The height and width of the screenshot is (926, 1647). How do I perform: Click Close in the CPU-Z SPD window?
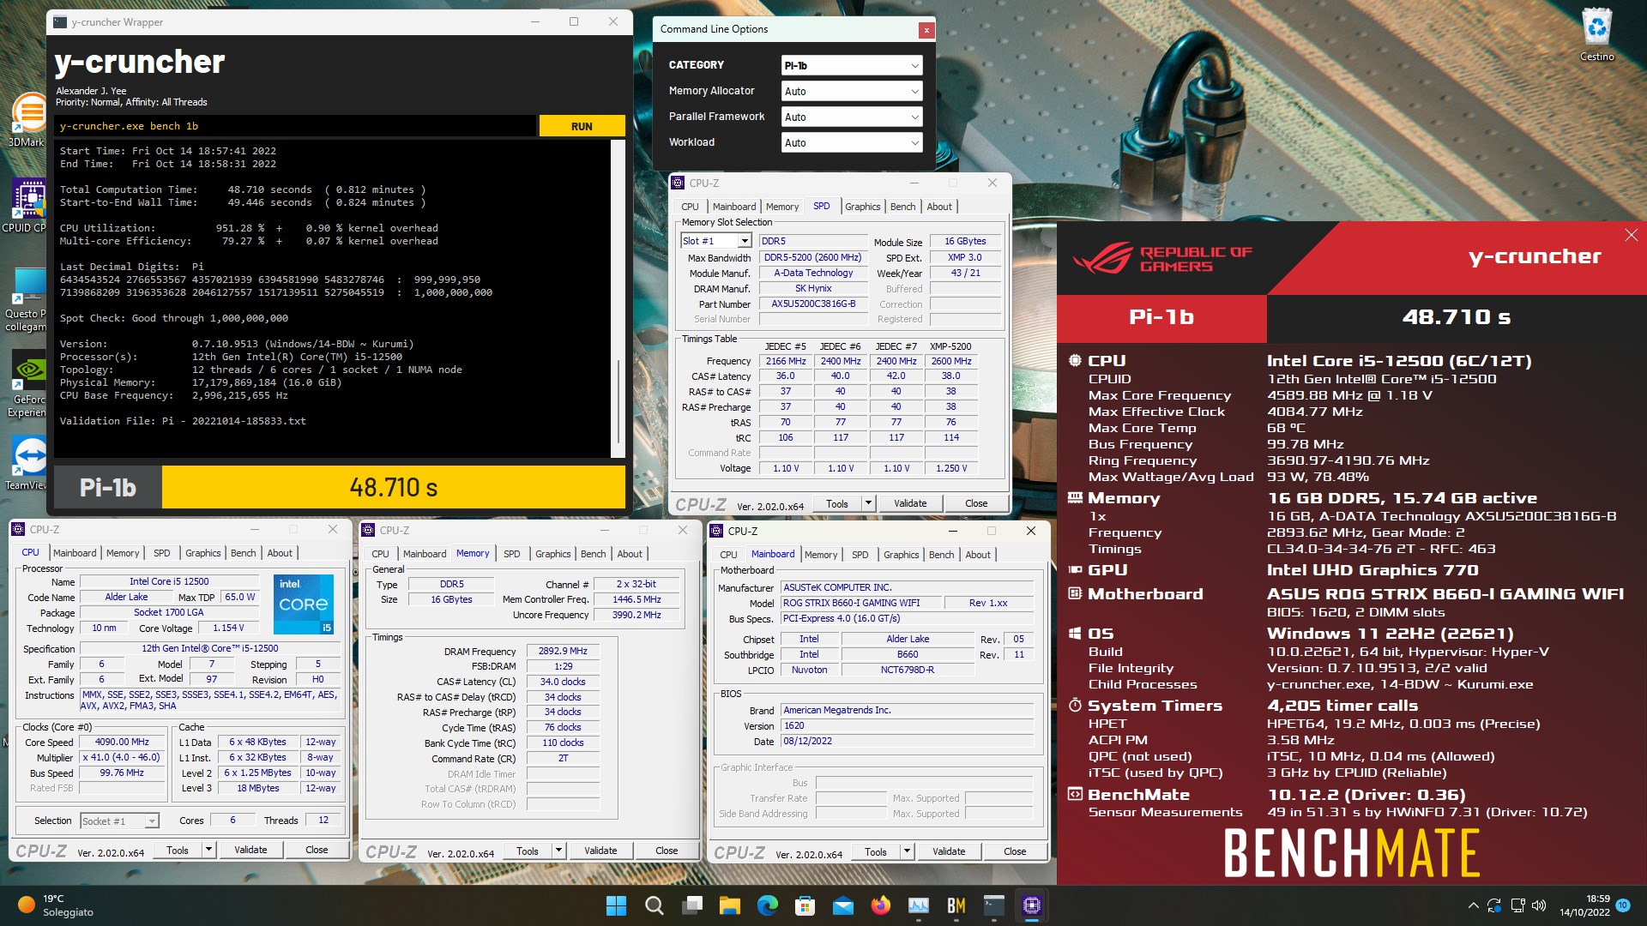[x=976, y=503]
